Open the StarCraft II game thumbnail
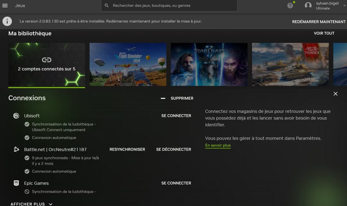This screenshot has width=347, height=206. (x=209, y=64)
